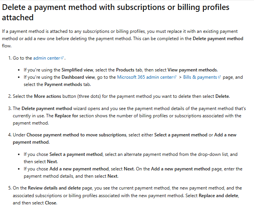Viewport: 254px width, 209px height.
Task: Click bold 'Review details and delete' text
Action: coord(54,188)
